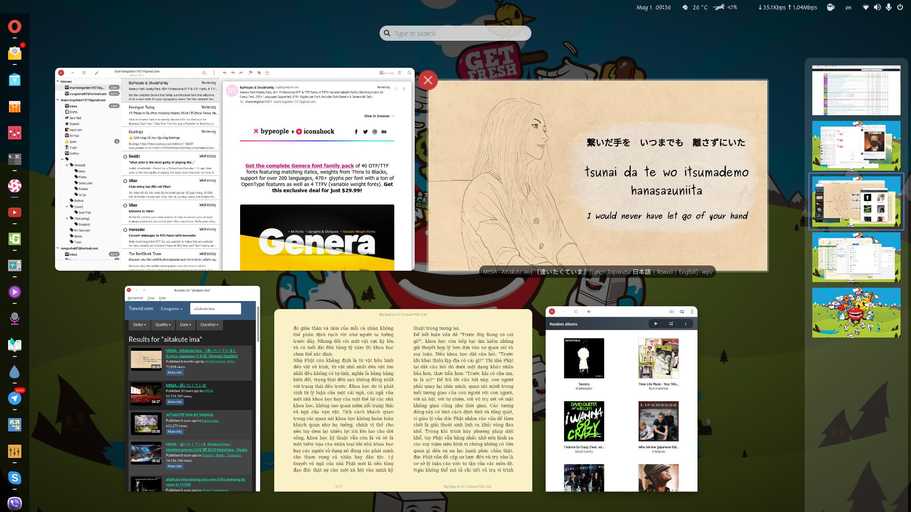Click the tag icon in mail toolbar
Image resolution: width=911 pixels, height=512 pixels.
coord(259,73)
